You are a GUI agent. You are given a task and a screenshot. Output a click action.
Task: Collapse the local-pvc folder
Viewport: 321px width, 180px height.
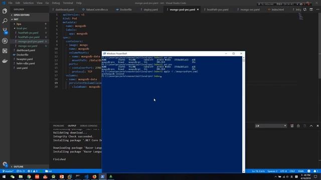22,28
